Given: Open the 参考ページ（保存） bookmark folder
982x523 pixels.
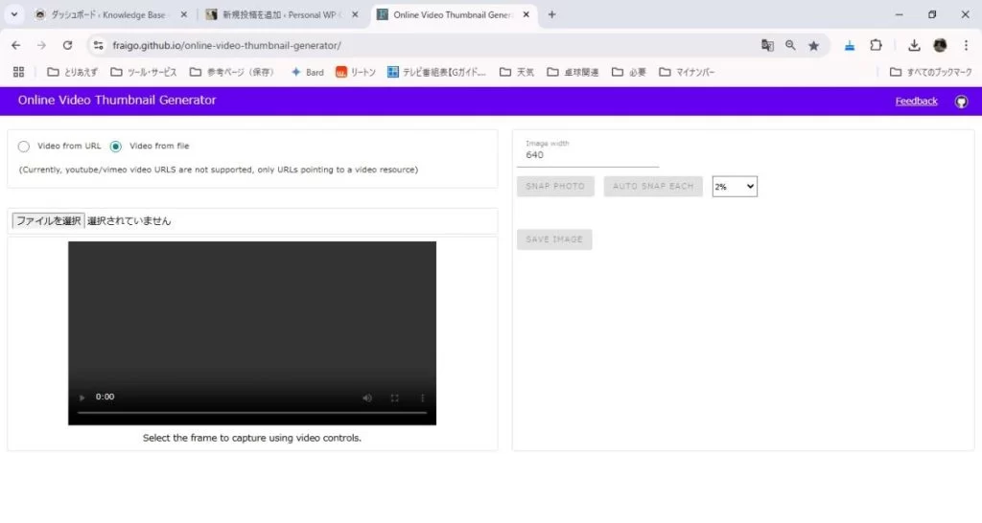Looking at the screenshot, I should (232, 72).
